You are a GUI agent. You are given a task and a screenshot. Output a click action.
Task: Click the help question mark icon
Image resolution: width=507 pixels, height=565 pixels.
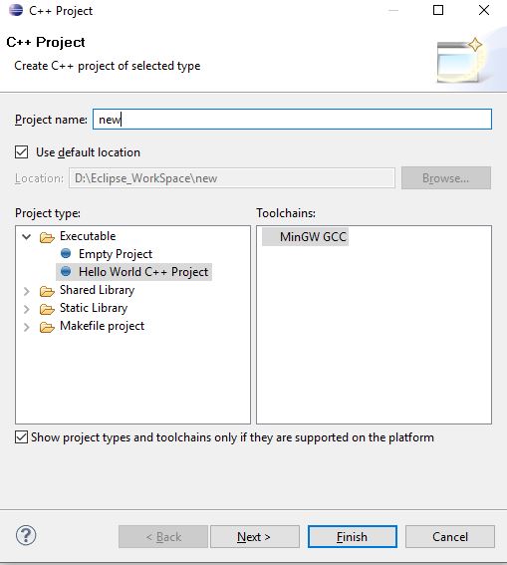(26, 535)
